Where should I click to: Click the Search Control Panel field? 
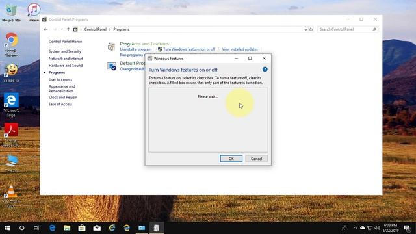pos(348,29)
